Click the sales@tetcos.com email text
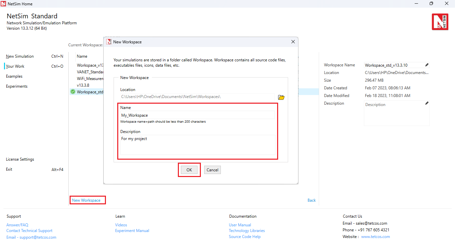The image size is (455, 240). 372,223
